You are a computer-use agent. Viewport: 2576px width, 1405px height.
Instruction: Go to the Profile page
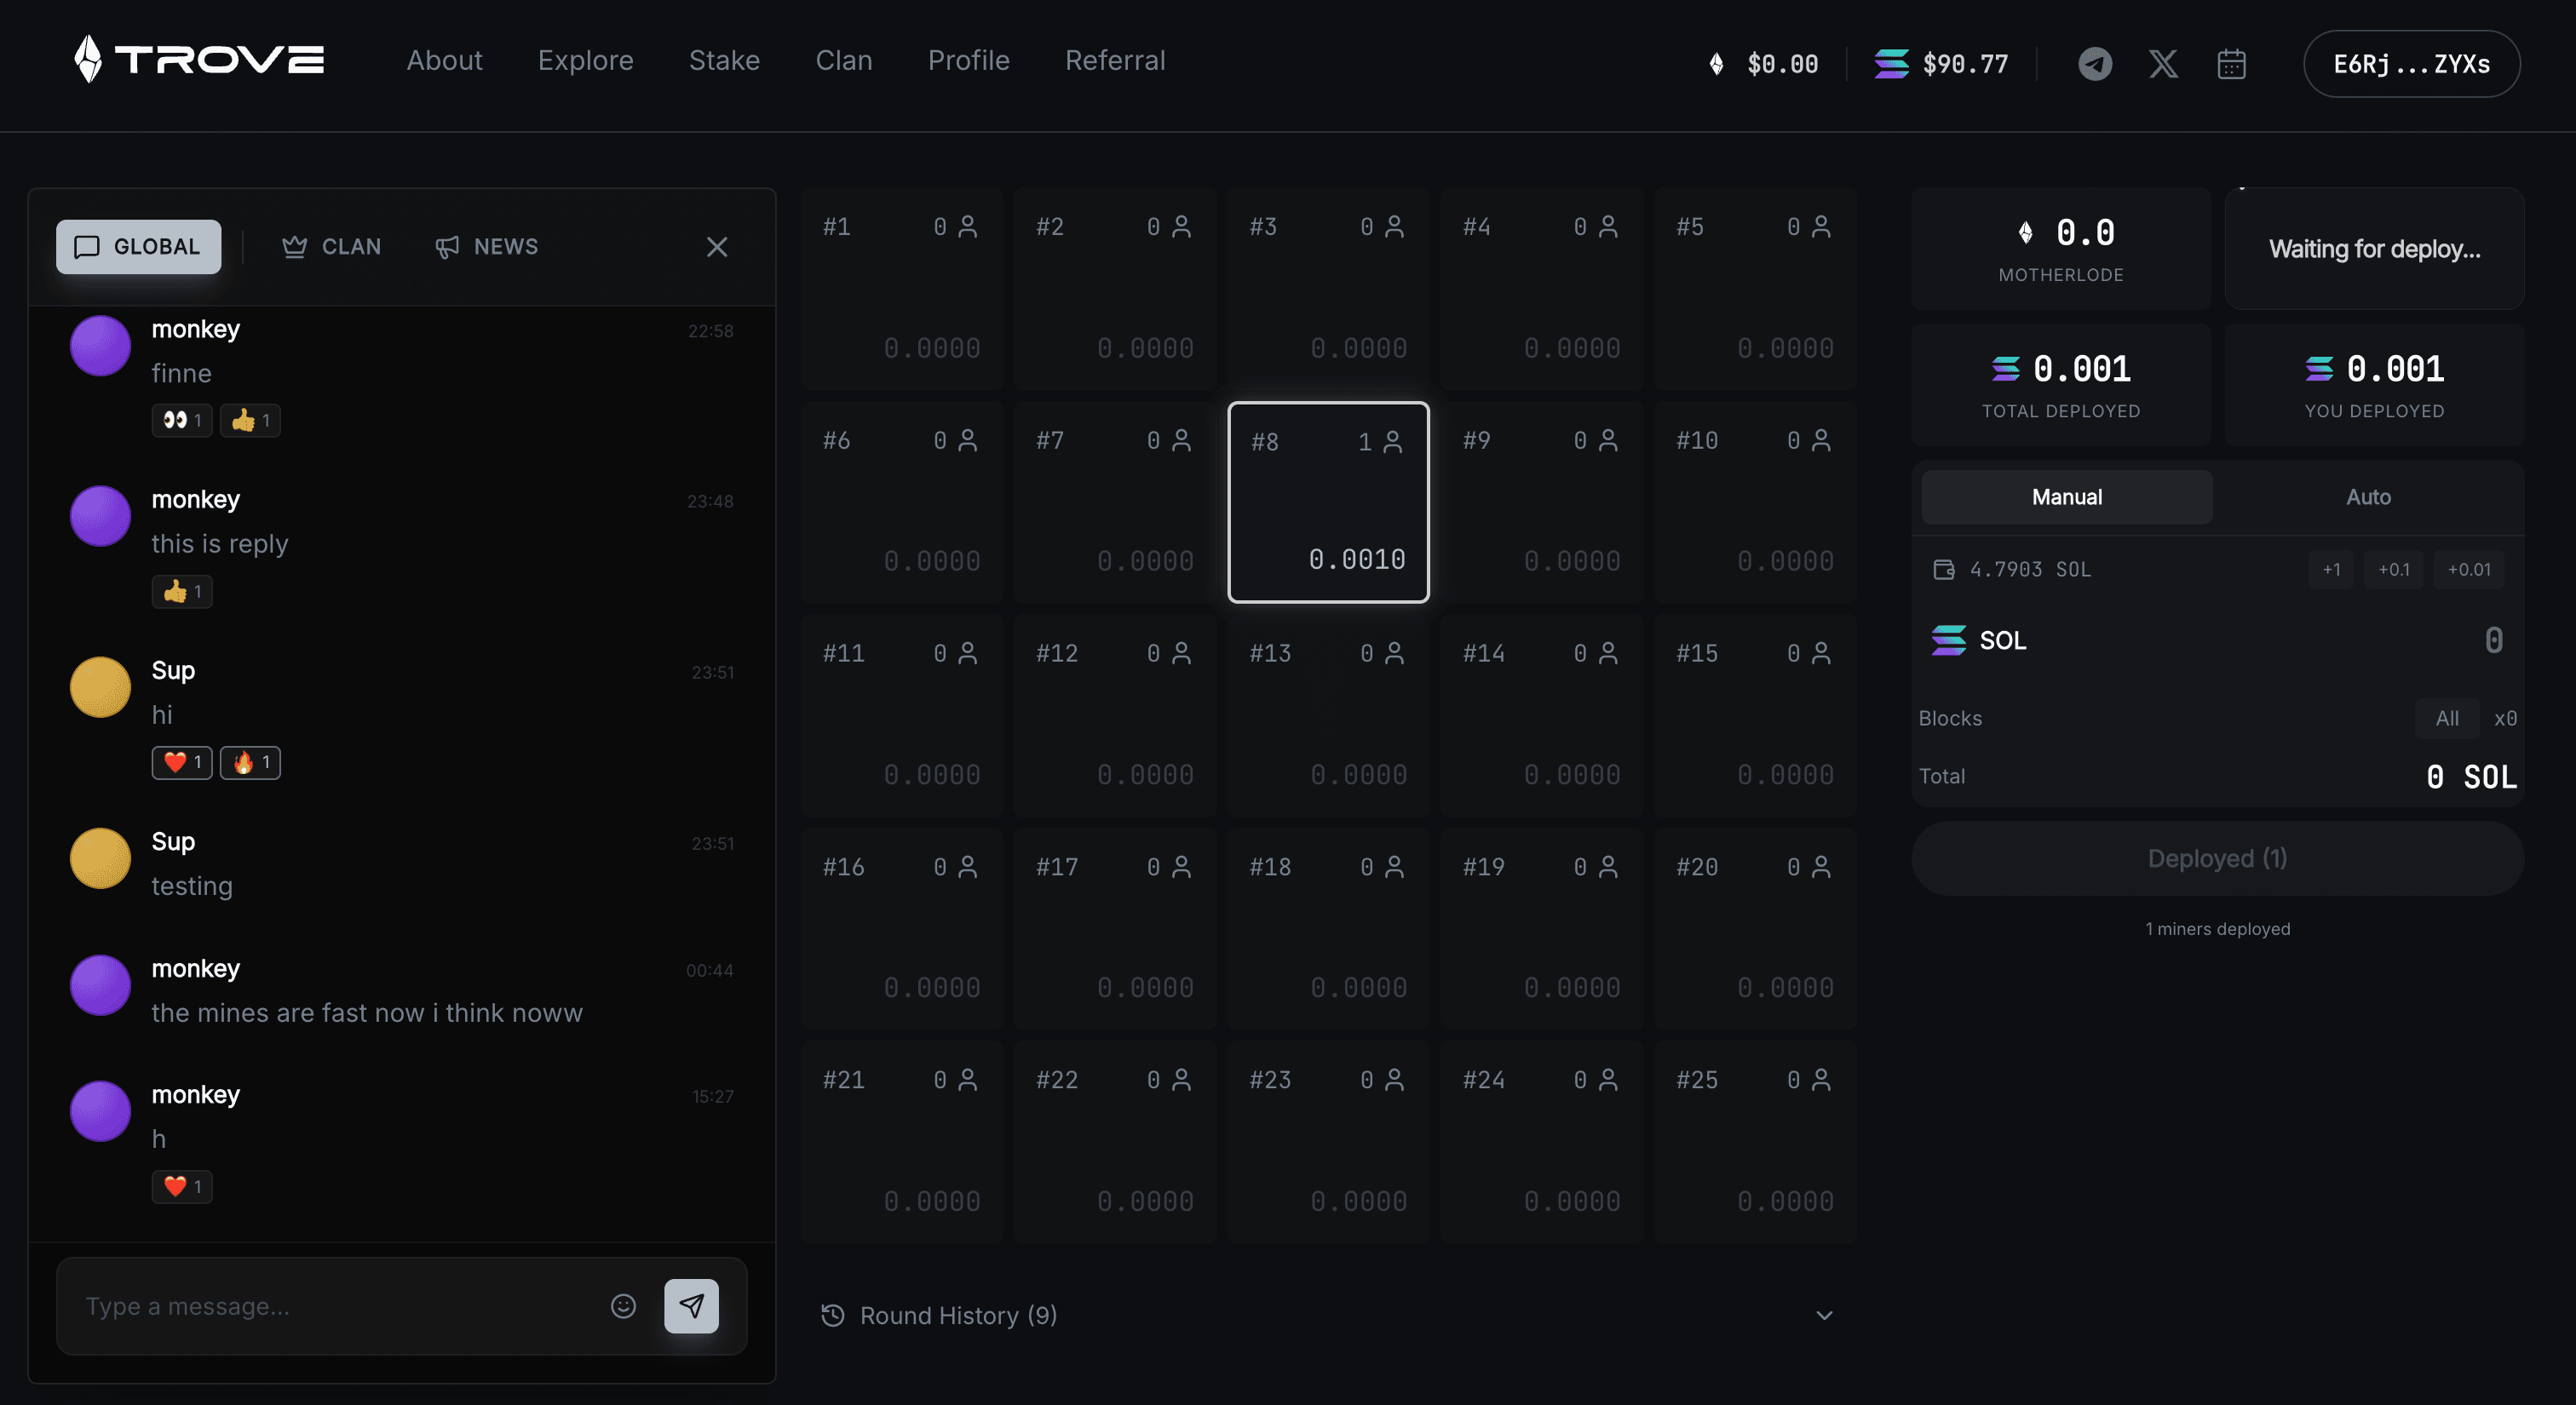(x=969, y=60)
